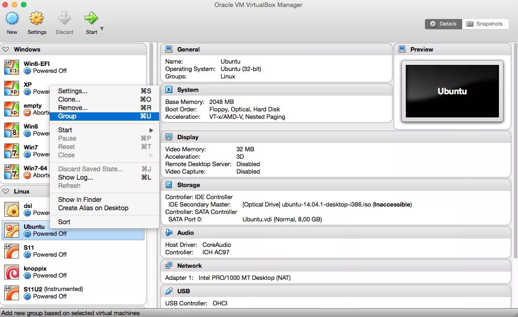Click the USB section icon
This screenshot has width=518, height=317.
pyautogui.click(x=168, y=291)
